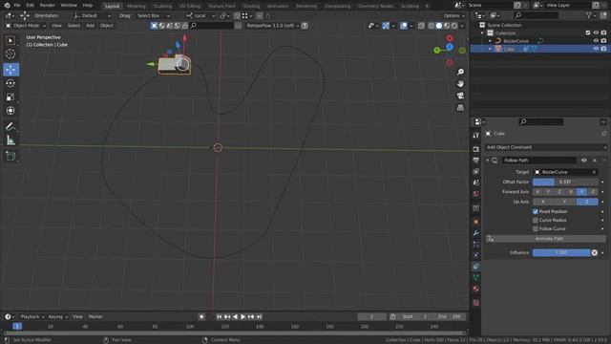611x344 pixels.
Task: Adjust the Offset Factor slider
Action: (x=565, y=182)
